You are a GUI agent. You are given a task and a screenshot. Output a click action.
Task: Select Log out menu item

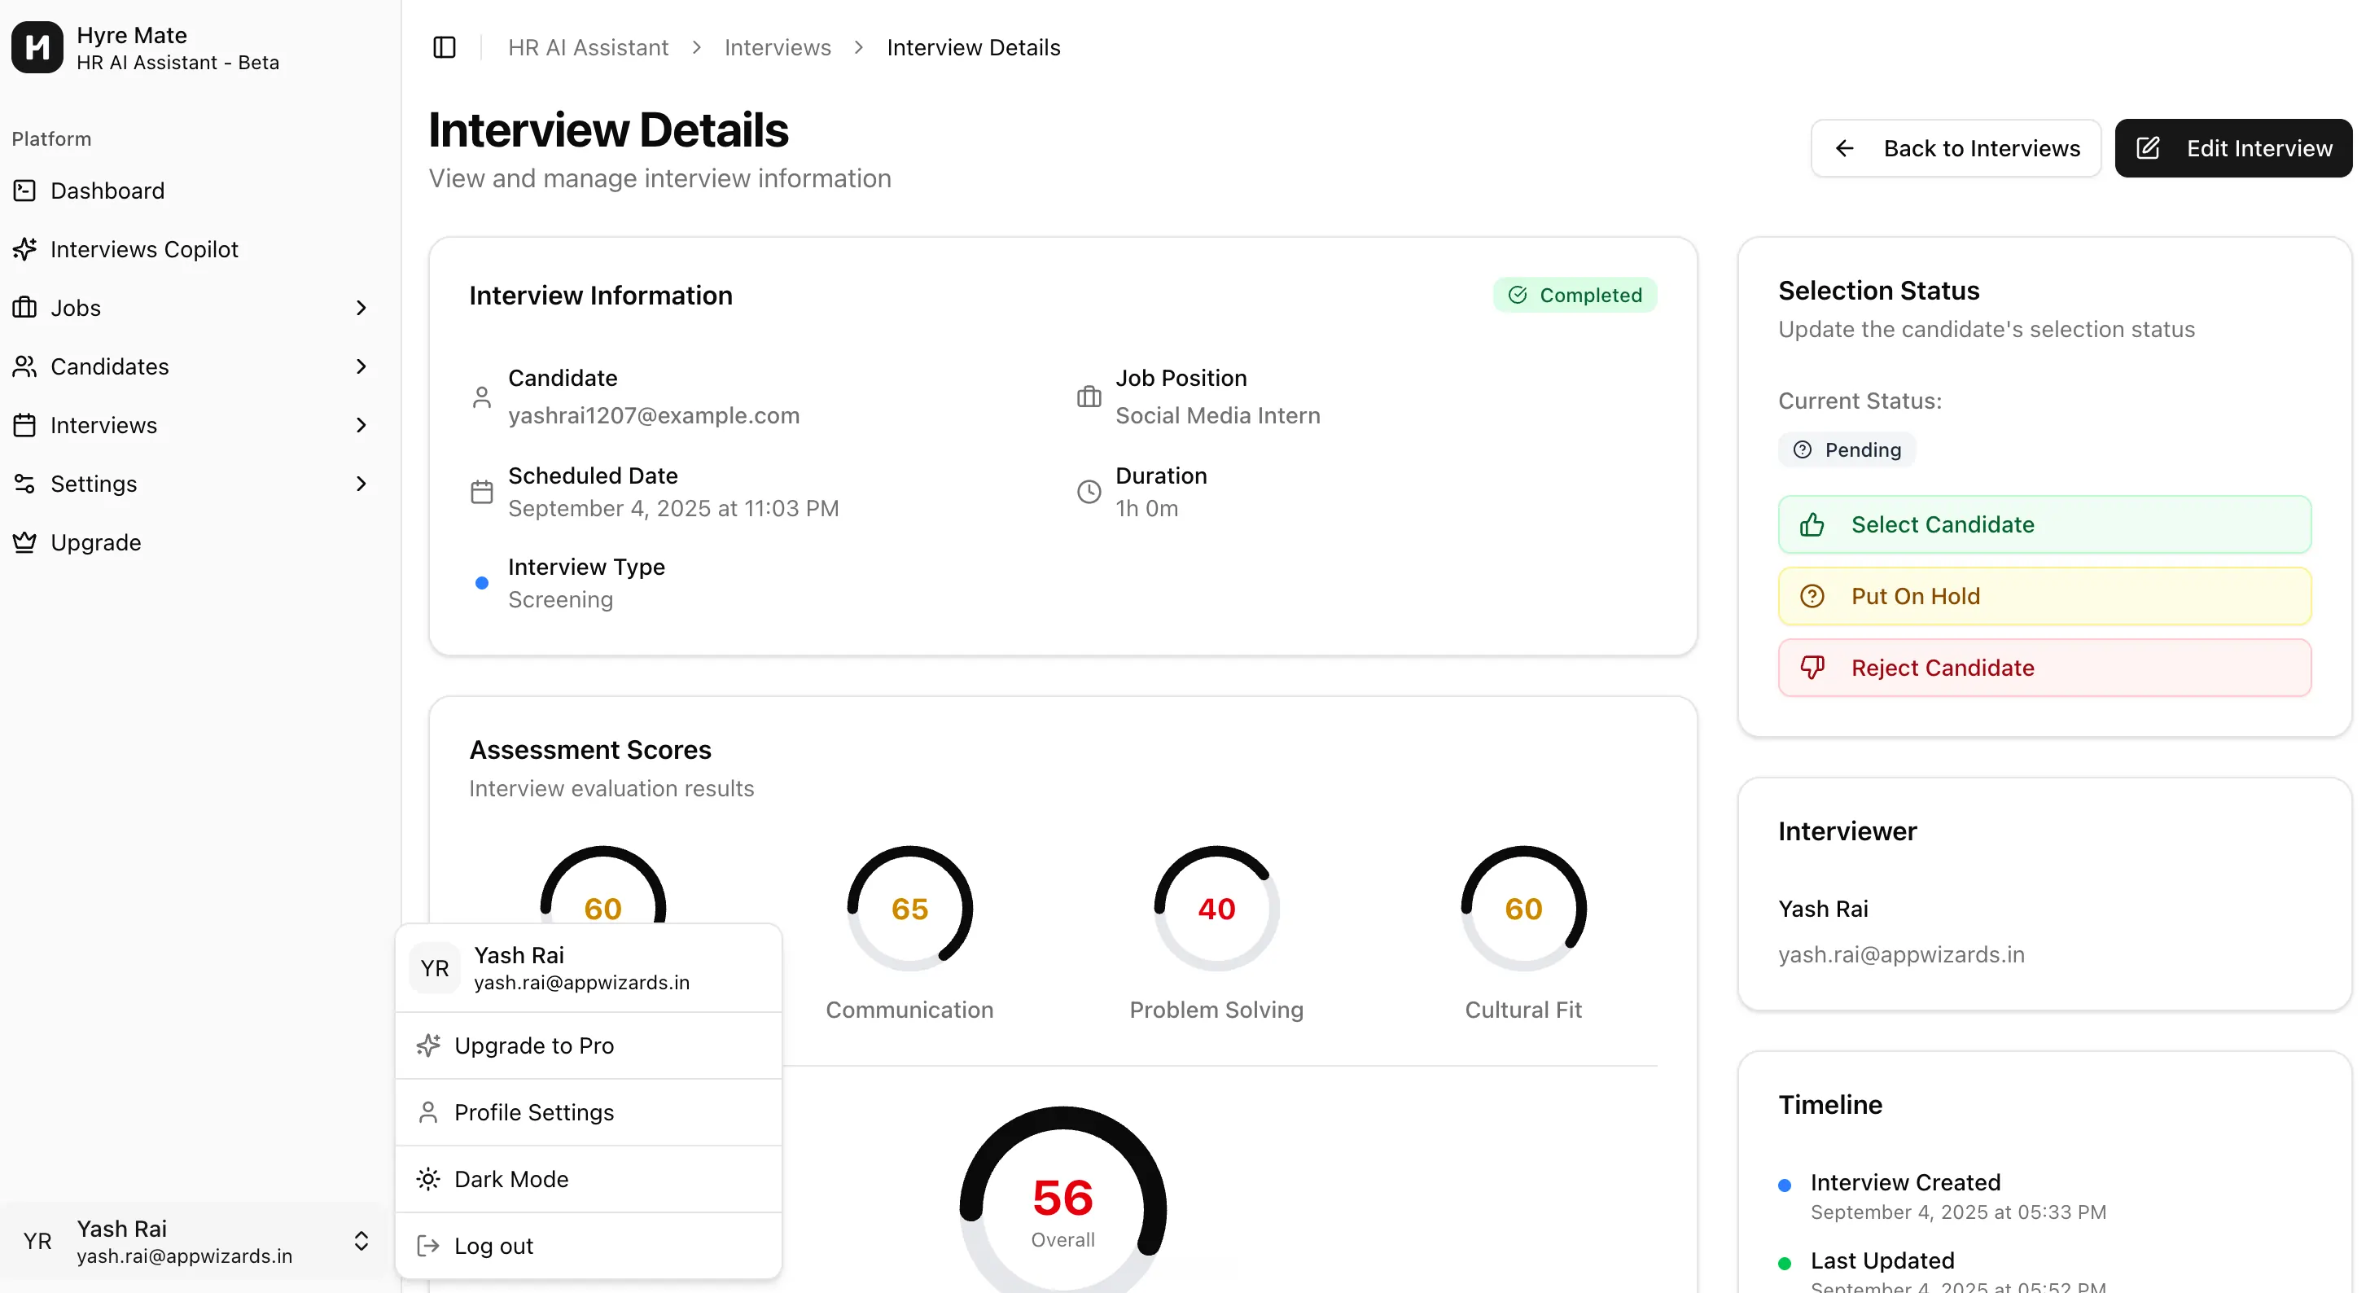coord(589,1246)
